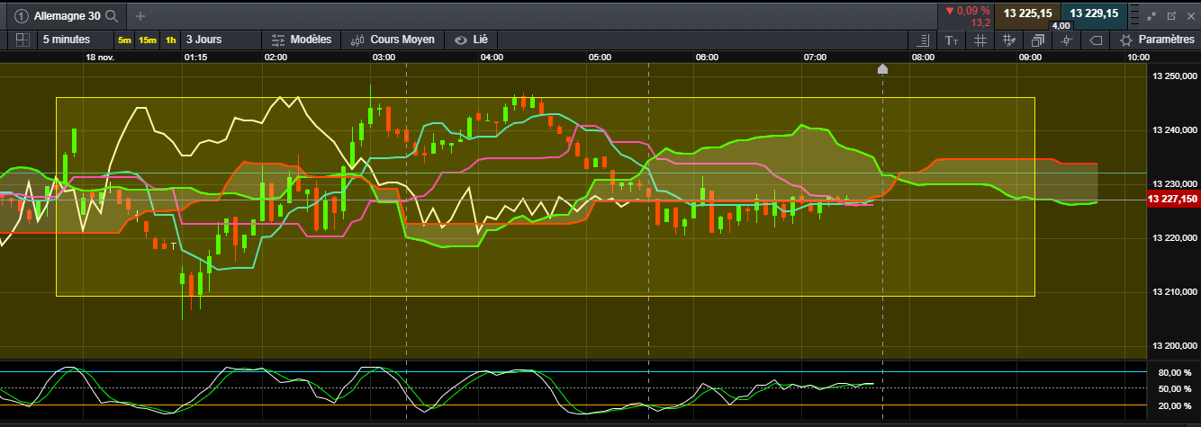Select the 5m interval shortcut

coord(124,40)
